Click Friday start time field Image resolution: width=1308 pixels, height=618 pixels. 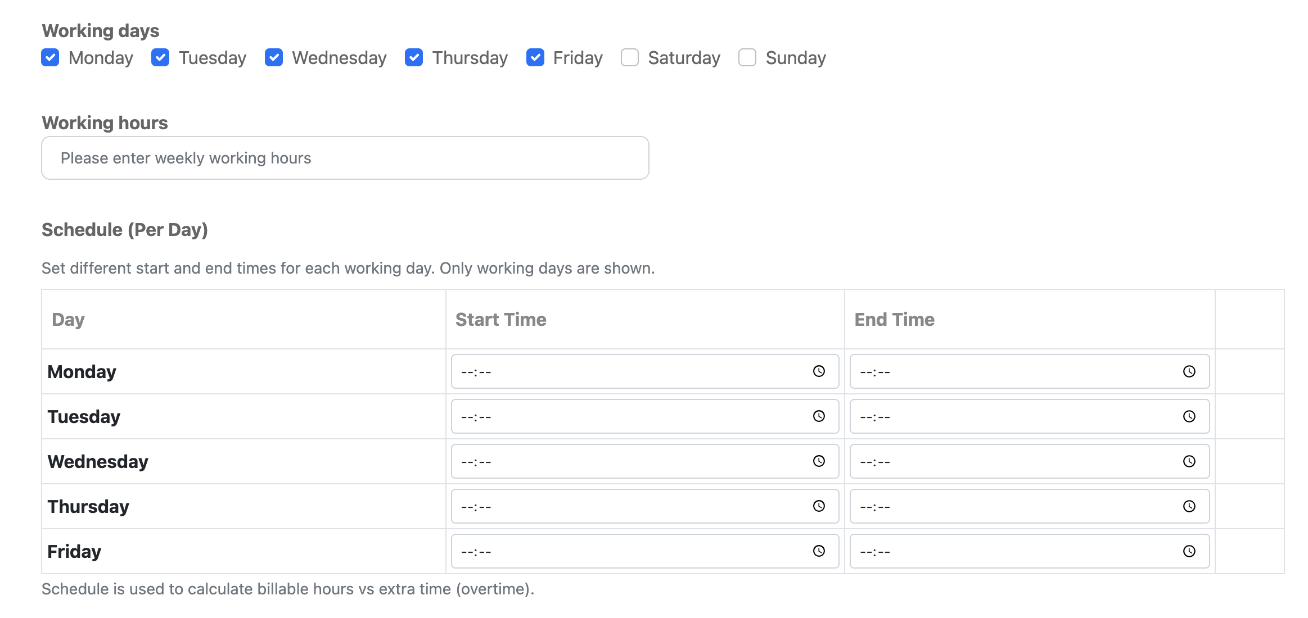pos(645,551)
